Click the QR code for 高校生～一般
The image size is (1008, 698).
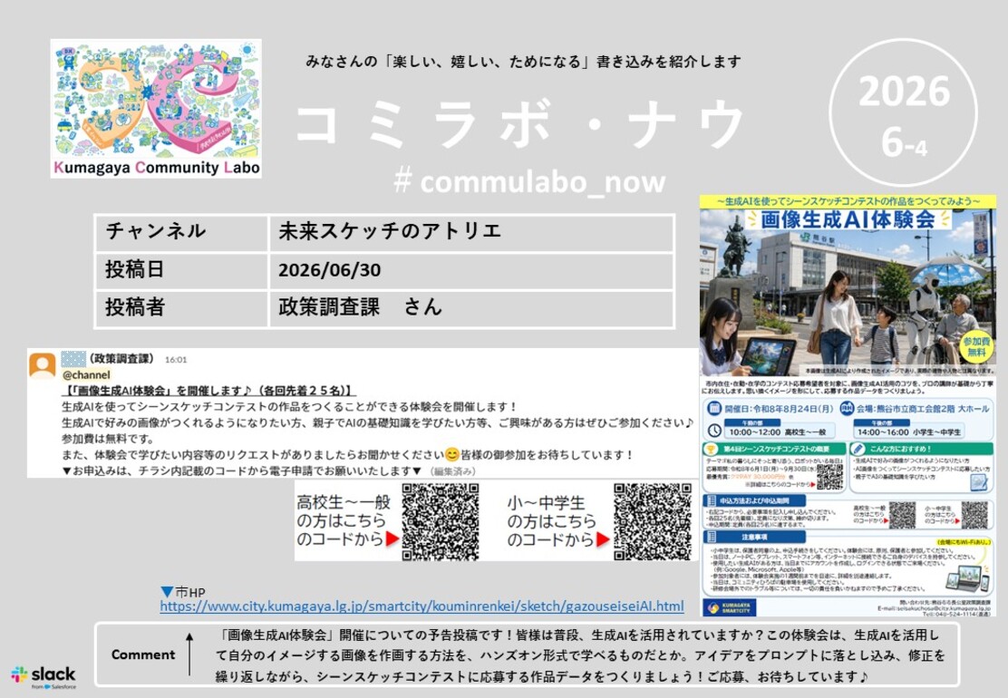point(441,522)
